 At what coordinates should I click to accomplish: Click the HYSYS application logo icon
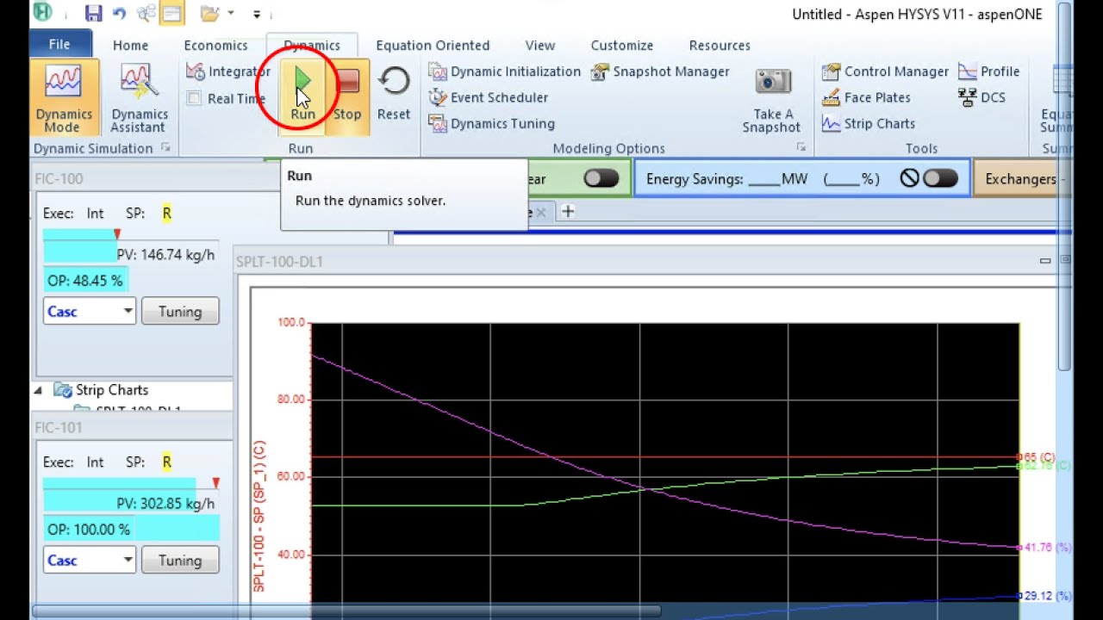point(41,12)
